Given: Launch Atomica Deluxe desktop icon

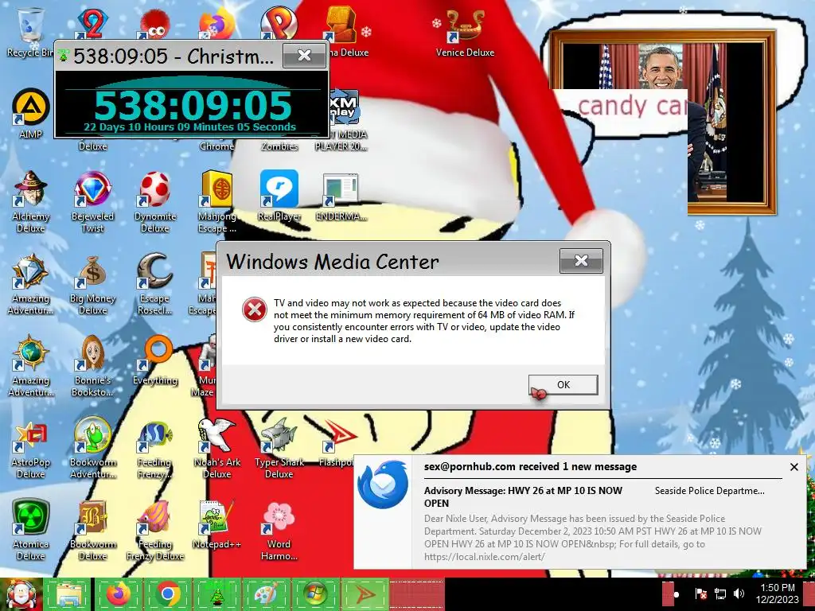Looking at the screenshot, I should coord(31,530).
